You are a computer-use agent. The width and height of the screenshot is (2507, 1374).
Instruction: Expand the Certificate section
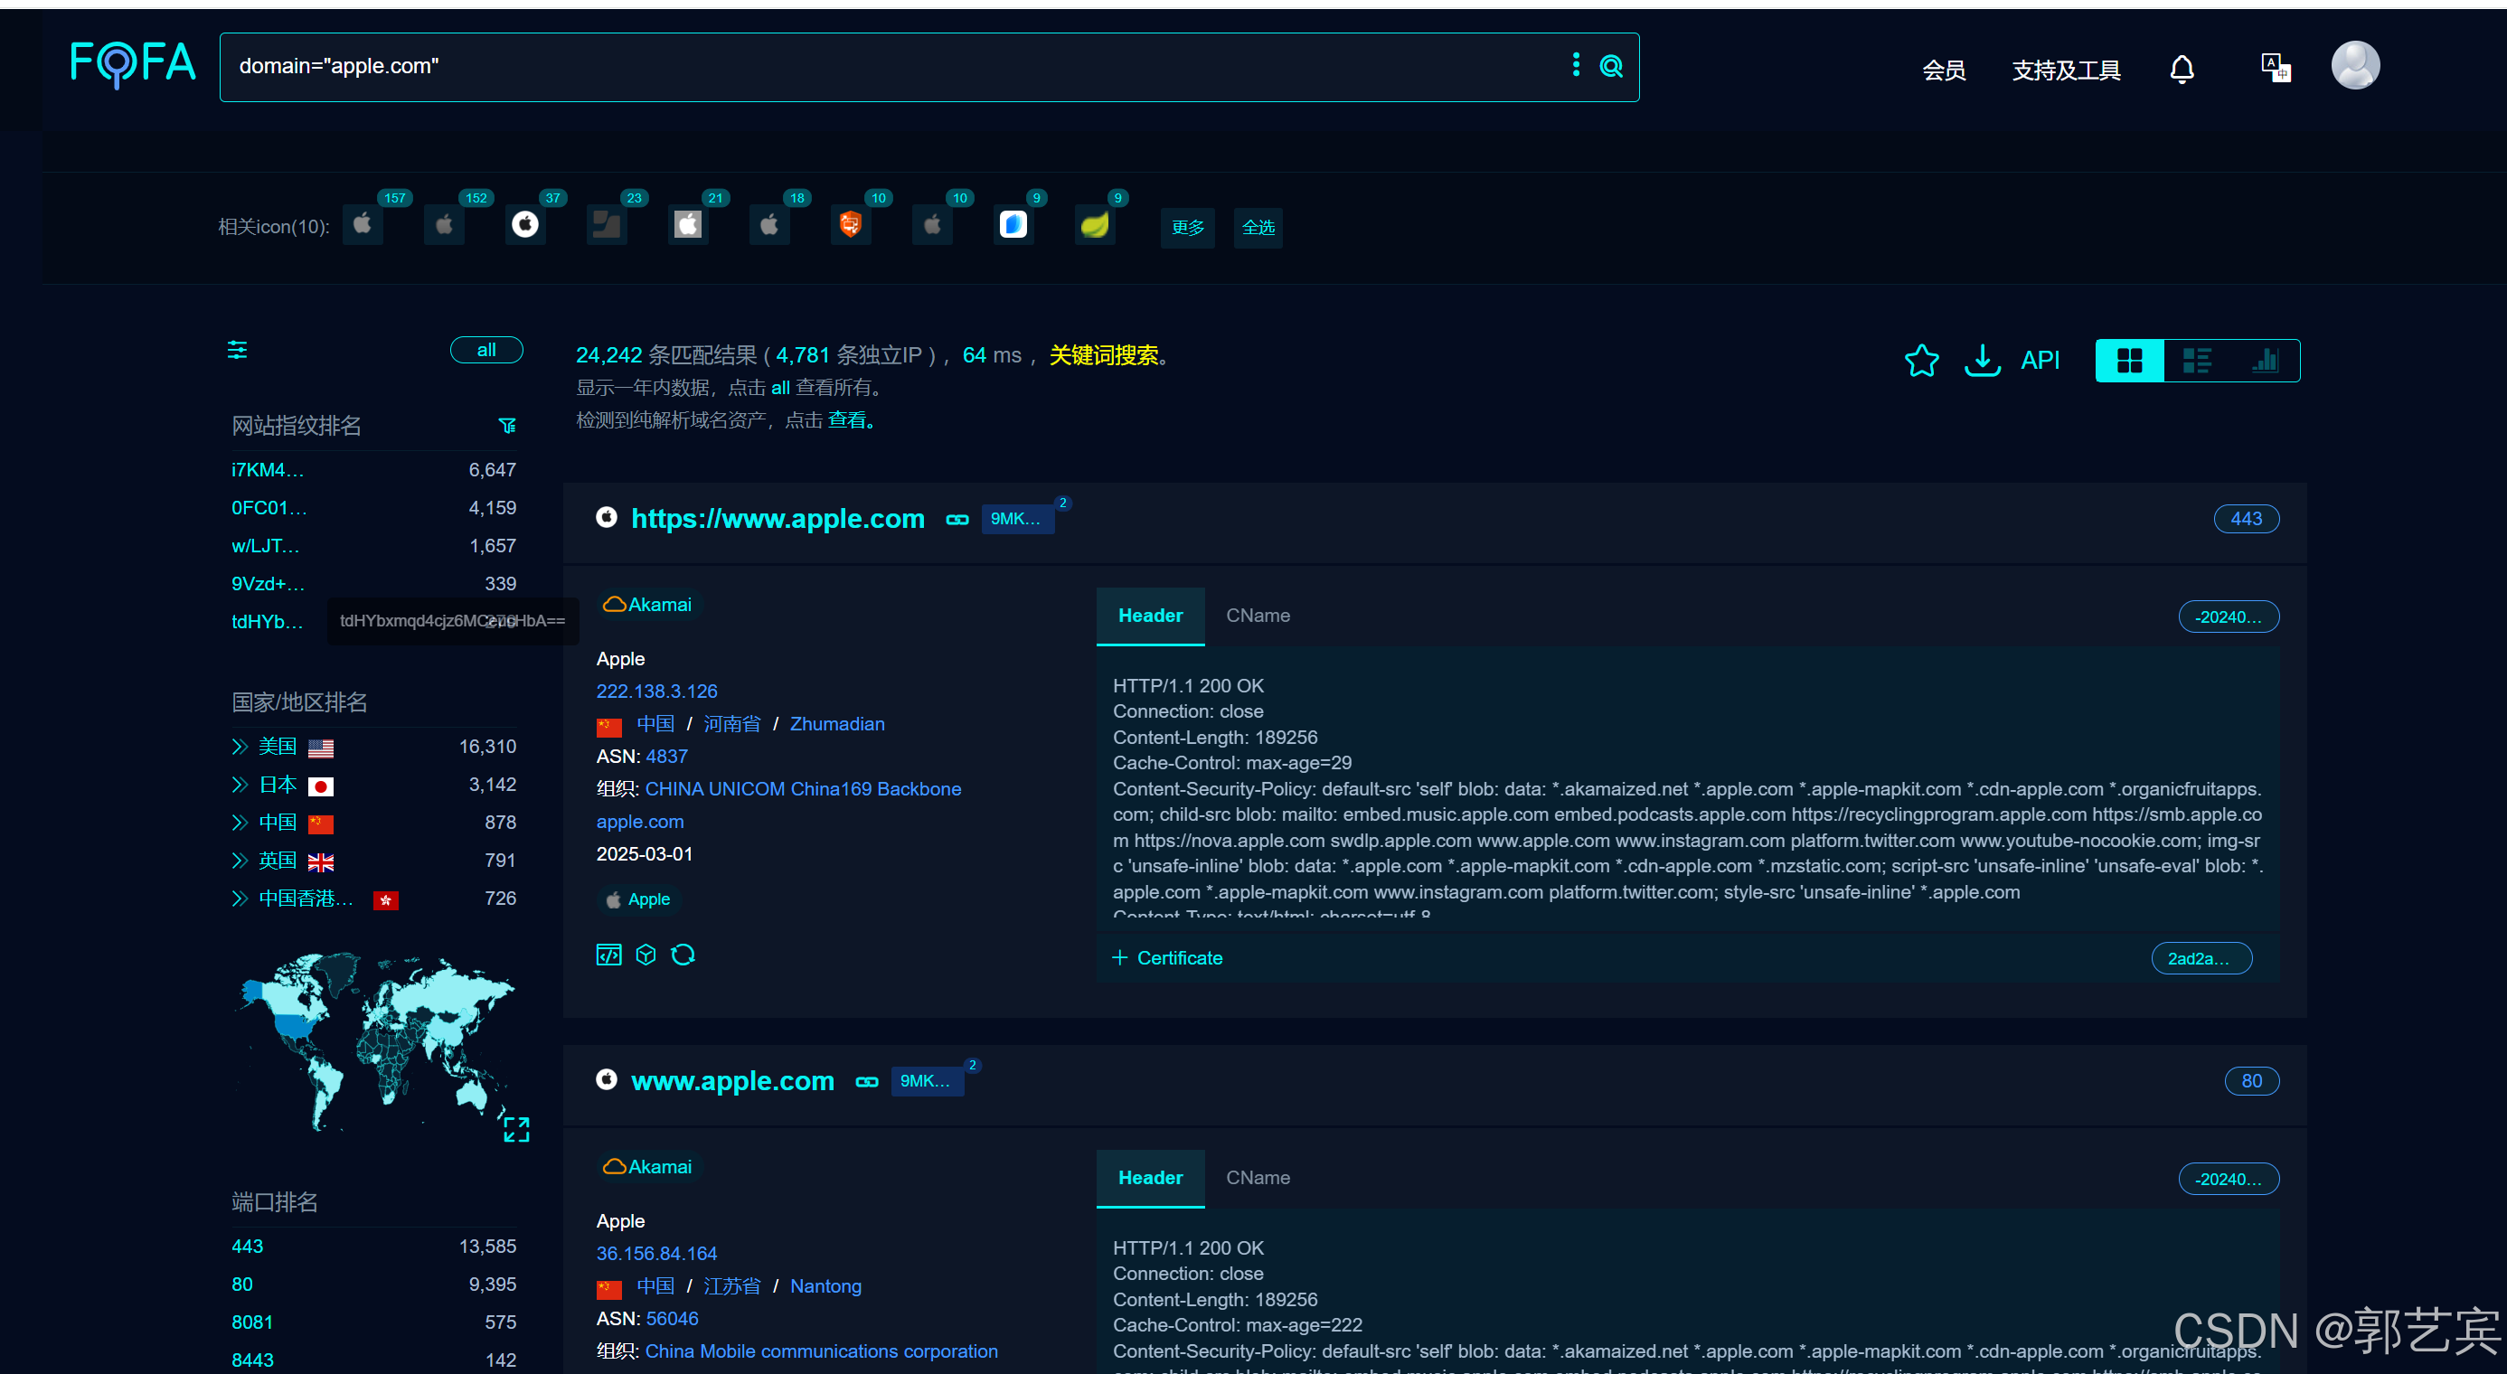coord(1167,957)
